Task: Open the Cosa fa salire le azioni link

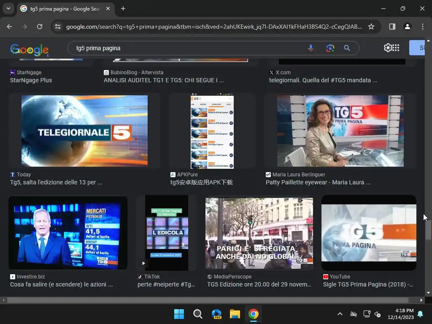Action: point(62,284)
